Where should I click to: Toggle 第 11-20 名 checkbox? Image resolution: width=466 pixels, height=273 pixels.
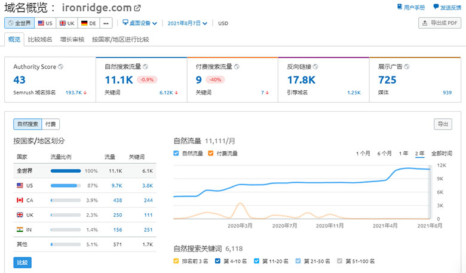pos(256,261)
